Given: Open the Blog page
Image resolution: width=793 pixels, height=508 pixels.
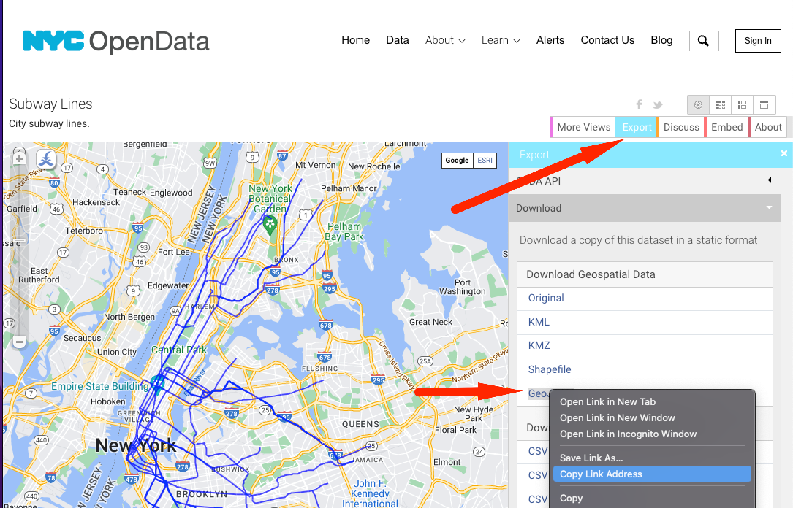Looking at the screenshot, I should click(661, 40).
